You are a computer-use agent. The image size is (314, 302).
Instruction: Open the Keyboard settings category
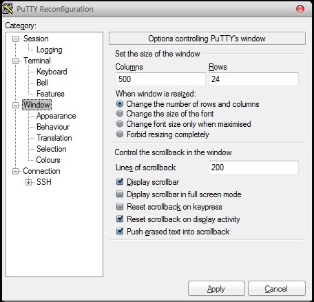[52, 72]
